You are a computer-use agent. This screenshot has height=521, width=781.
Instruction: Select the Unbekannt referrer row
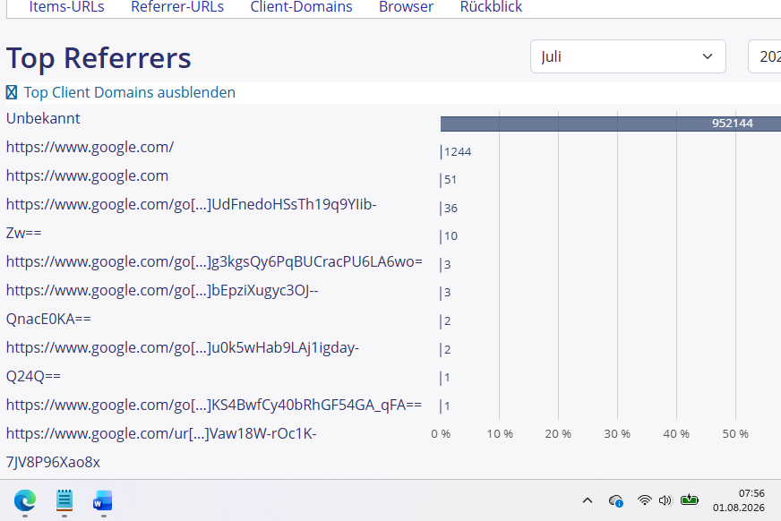click(x=43, y=118)
